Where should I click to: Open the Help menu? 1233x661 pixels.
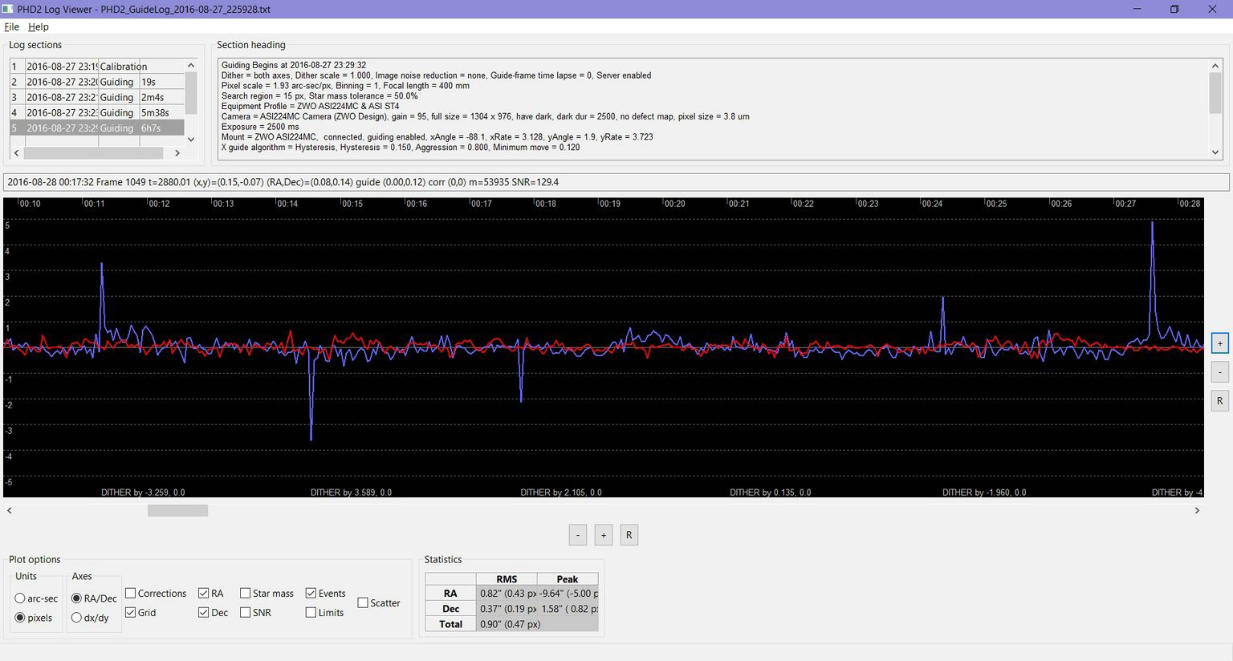39,26
